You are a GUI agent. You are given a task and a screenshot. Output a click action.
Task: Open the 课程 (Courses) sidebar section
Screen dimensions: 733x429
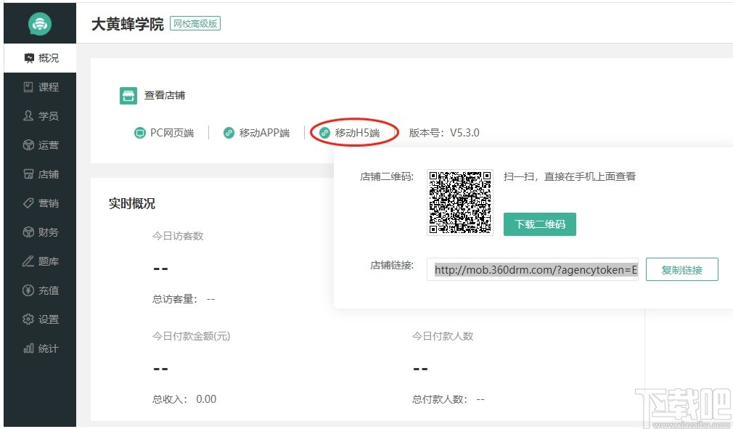click(40, 86)
